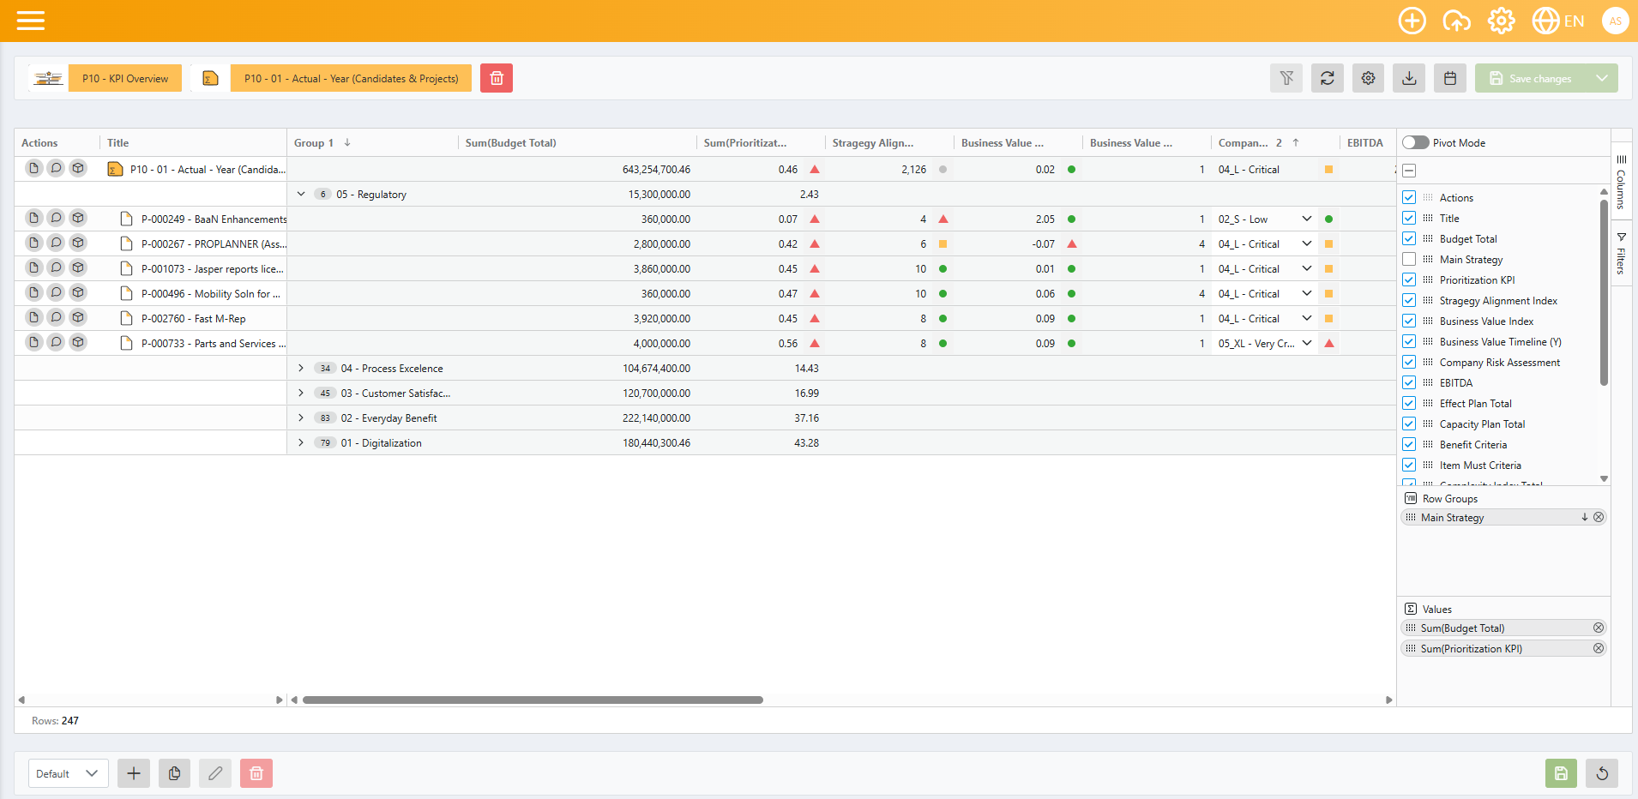Expand the 01 - Digitalization group
Viewport: 1638px width, 799px height.
click(301, 442)
